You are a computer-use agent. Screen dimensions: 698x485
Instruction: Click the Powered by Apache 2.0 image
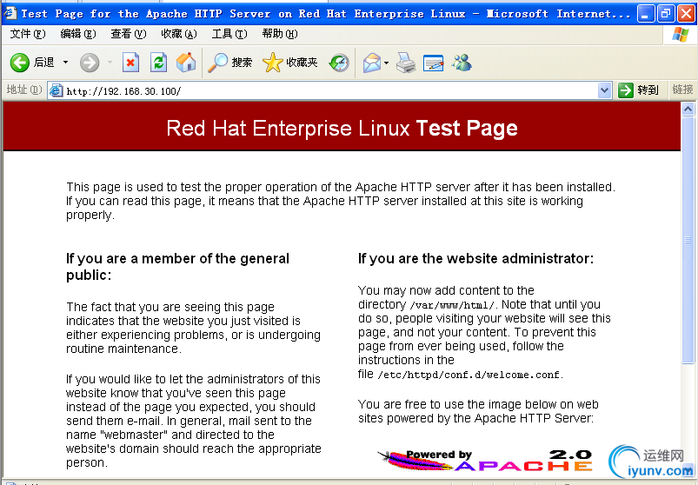[485, 460]
